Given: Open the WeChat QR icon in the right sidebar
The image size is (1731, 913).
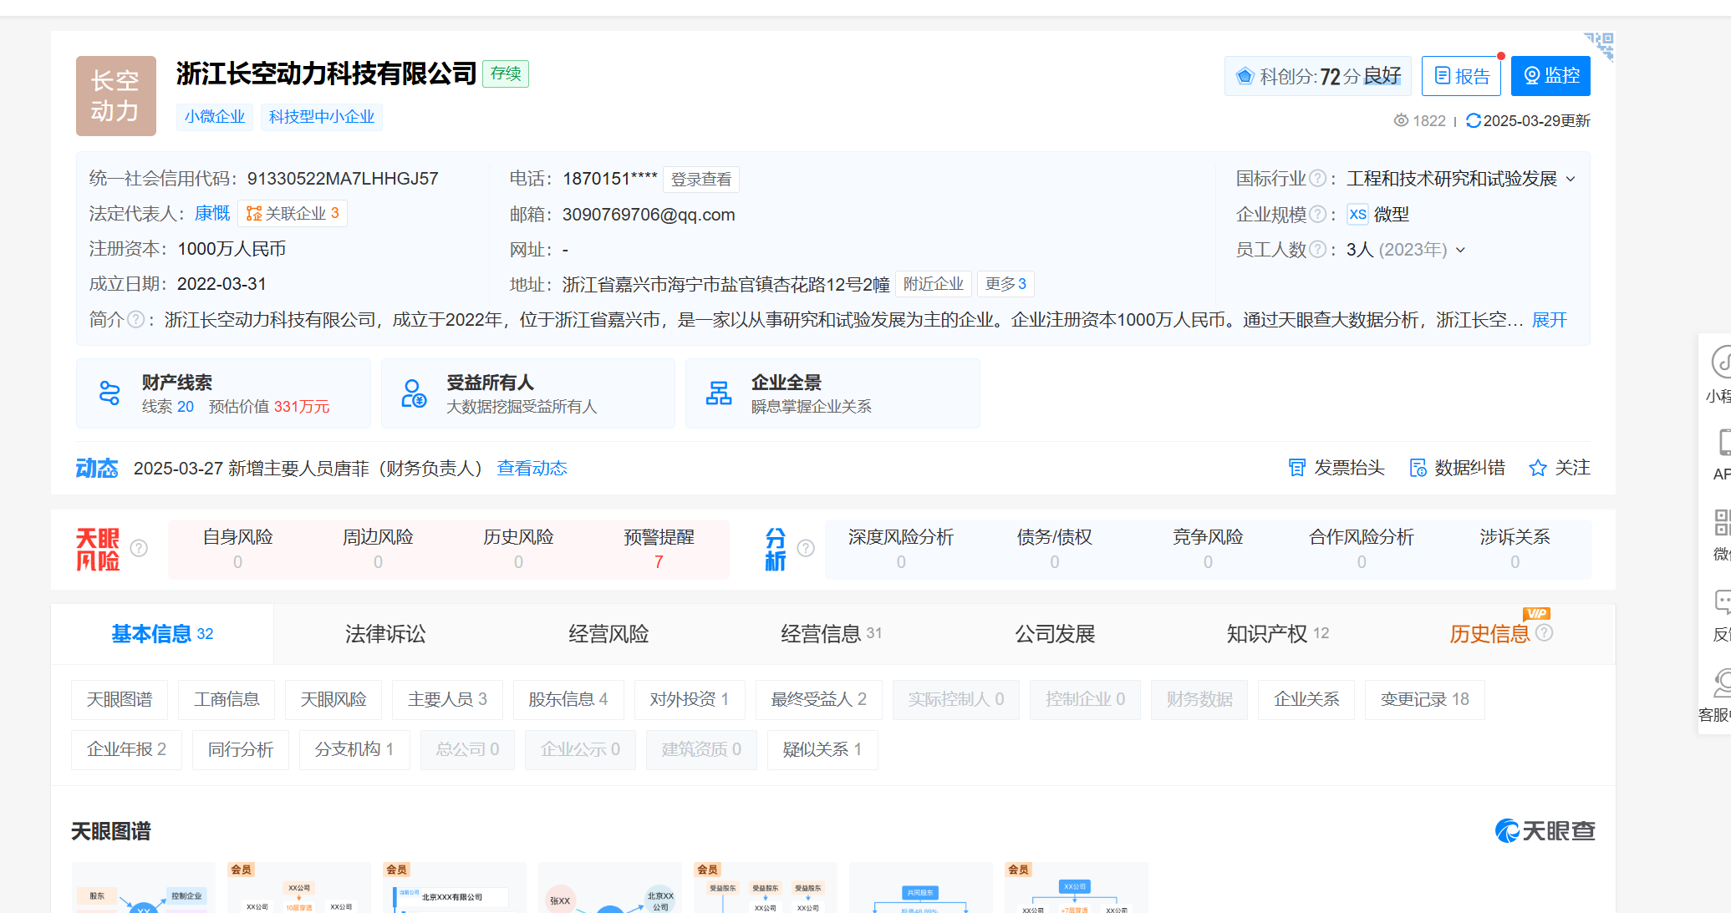Looking at the screenshot, I should coord(1722,523).
